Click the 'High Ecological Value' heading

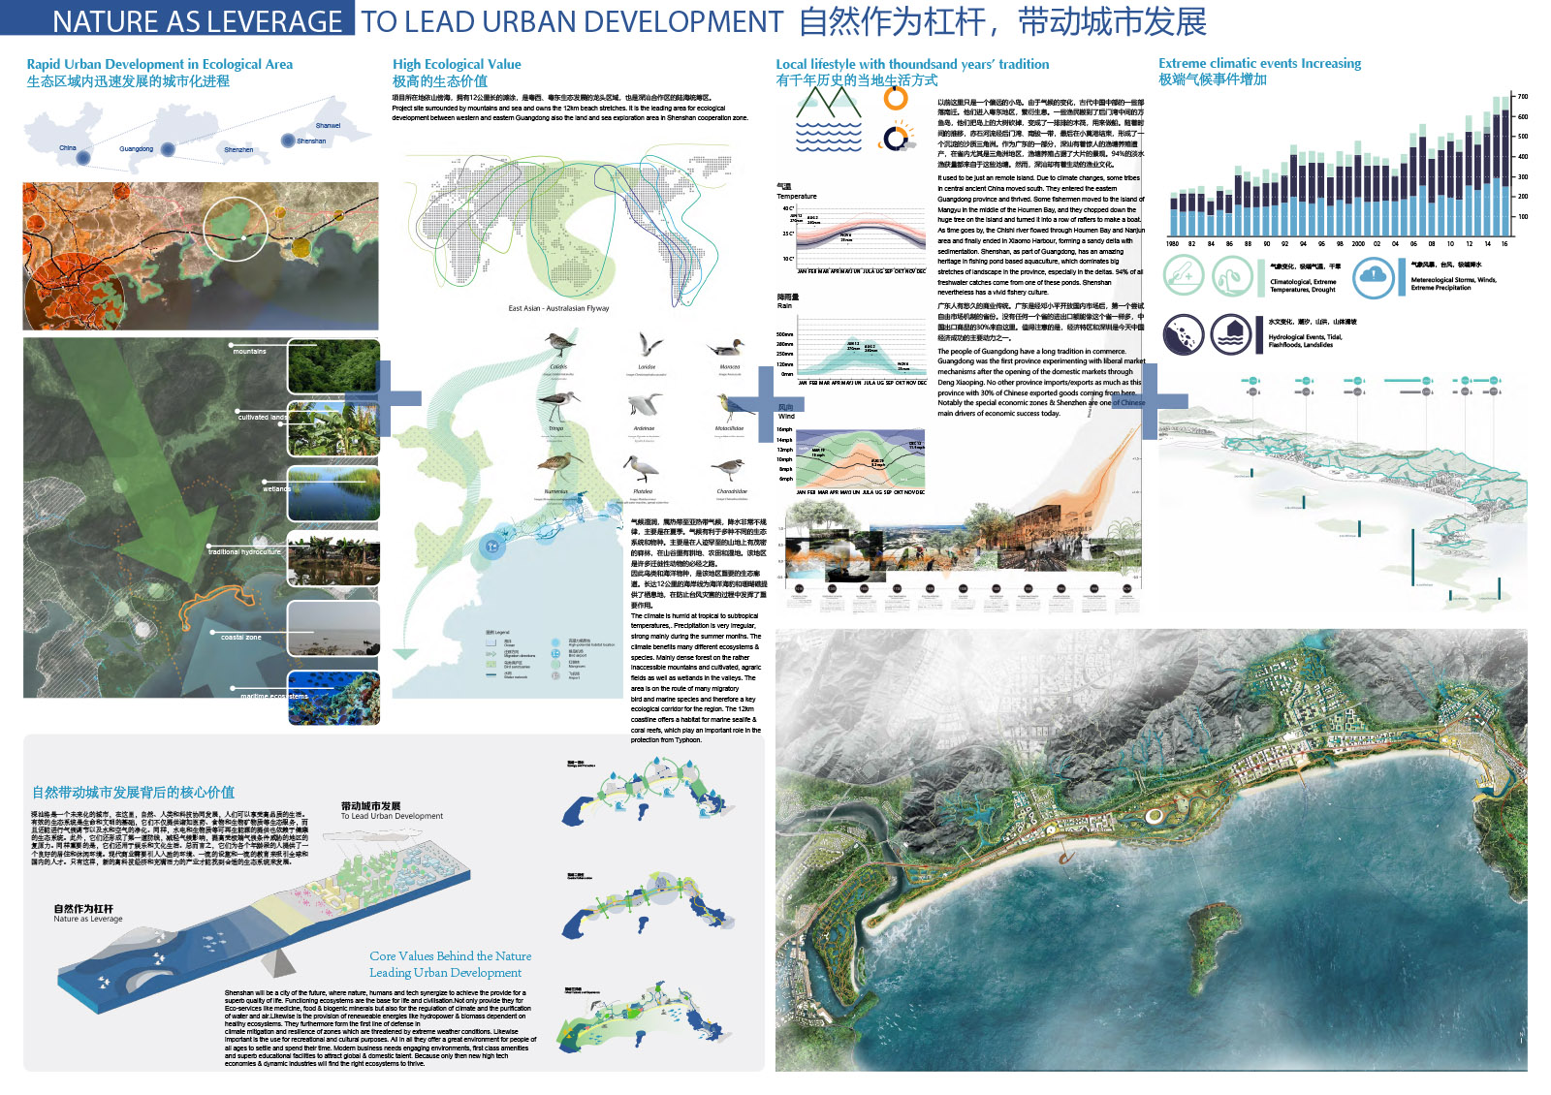(x=457, y=64)
